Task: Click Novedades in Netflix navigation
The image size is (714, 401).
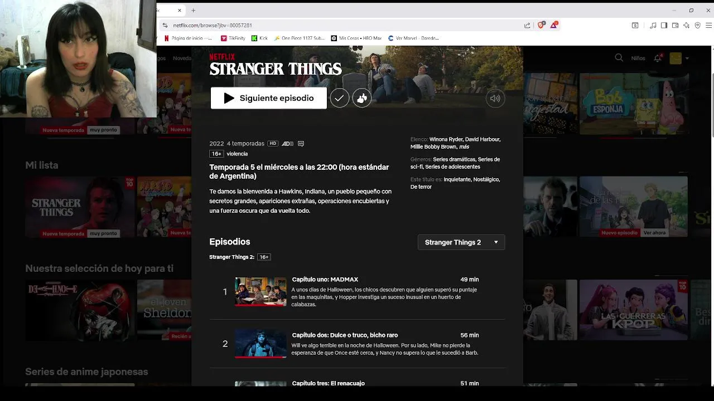Action: [x=182, y=58]
